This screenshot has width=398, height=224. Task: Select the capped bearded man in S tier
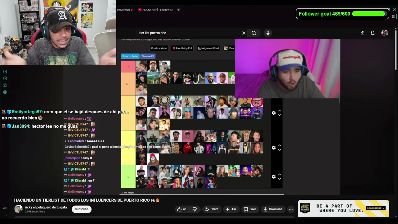click(153, 67)
